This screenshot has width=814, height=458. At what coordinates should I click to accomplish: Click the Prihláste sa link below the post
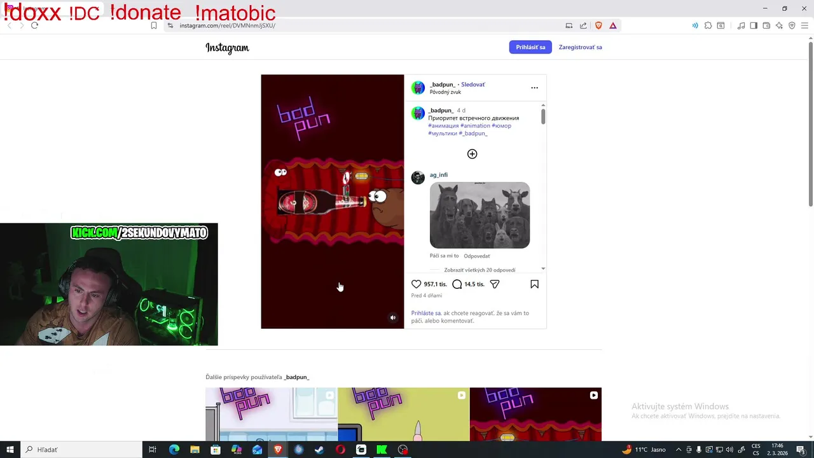coord(426,313)
